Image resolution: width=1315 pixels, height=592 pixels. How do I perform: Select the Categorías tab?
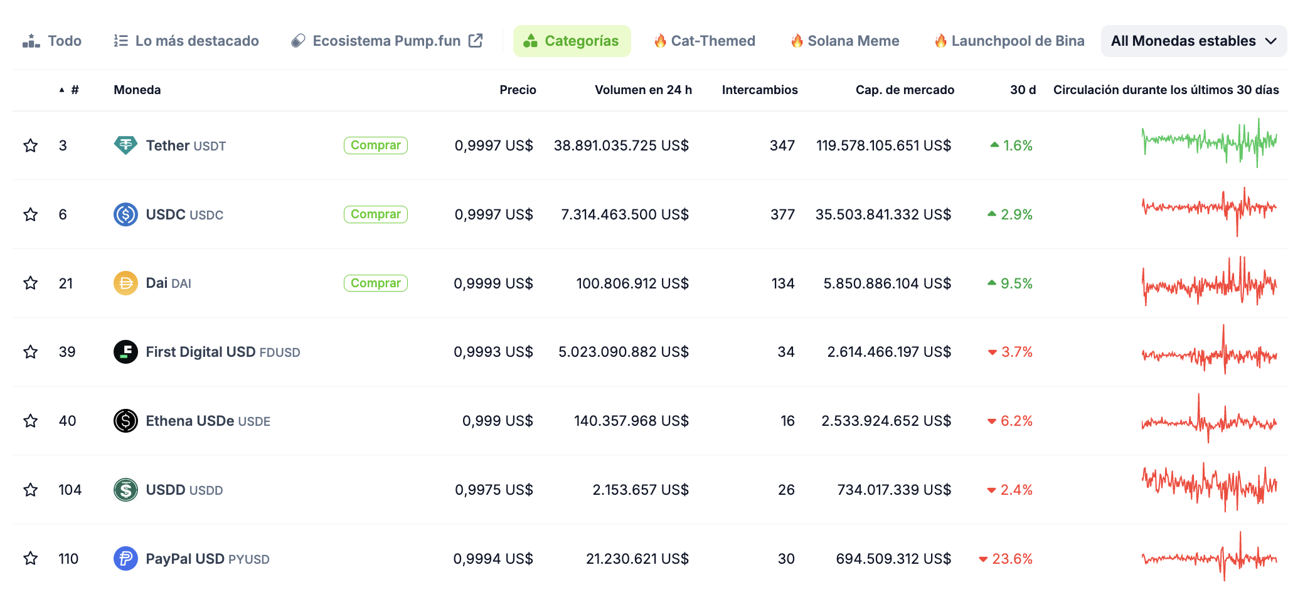572,41
